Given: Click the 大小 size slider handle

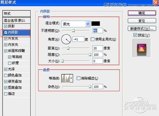Looking at the screenshot, I should click(63, 61).
